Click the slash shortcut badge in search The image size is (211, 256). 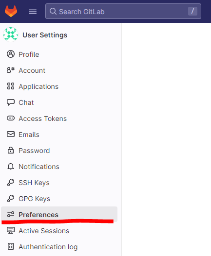(192, 11)
